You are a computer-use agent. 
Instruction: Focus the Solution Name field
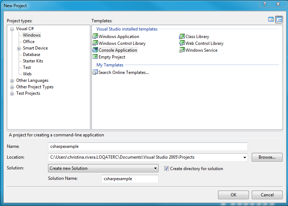[130, 179]
